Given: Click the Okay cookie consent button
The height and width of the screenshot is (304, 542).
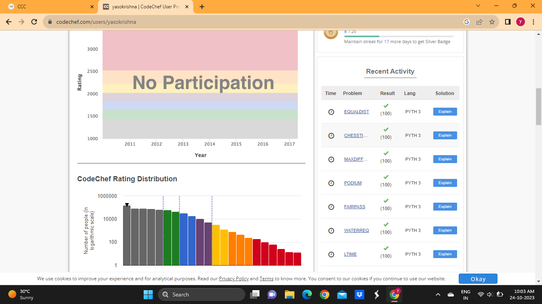Looking at the screenshot, I should coord(478,279).
